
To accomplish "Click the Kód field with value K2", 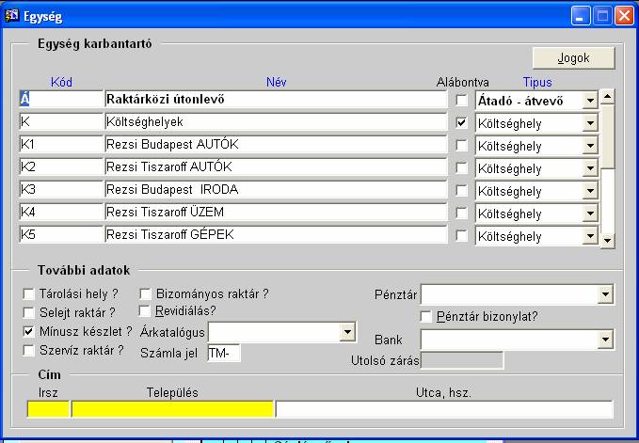I will (61, 166).
